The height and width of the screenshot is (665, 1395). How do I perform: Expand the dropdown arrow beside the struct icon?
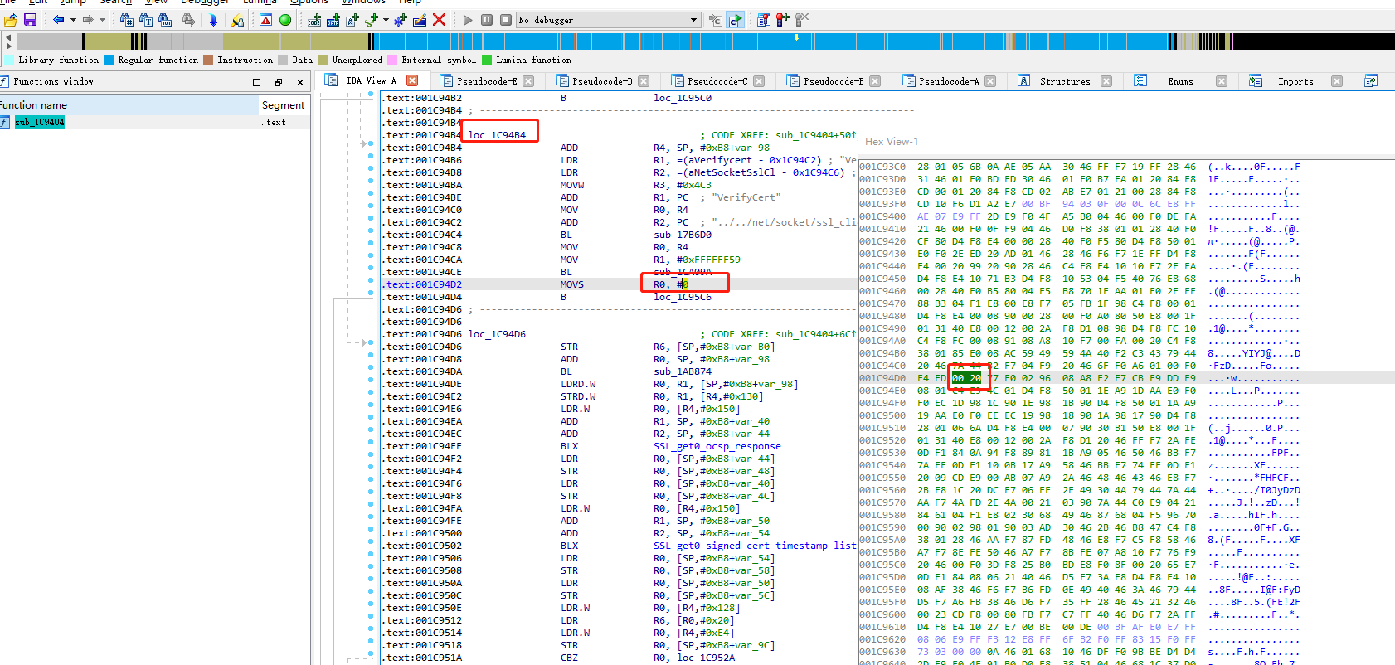tap(386, 20)
